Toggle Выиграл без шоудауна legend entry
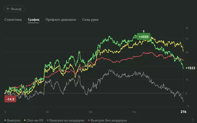The image size is (197, 123). [109, 120]
